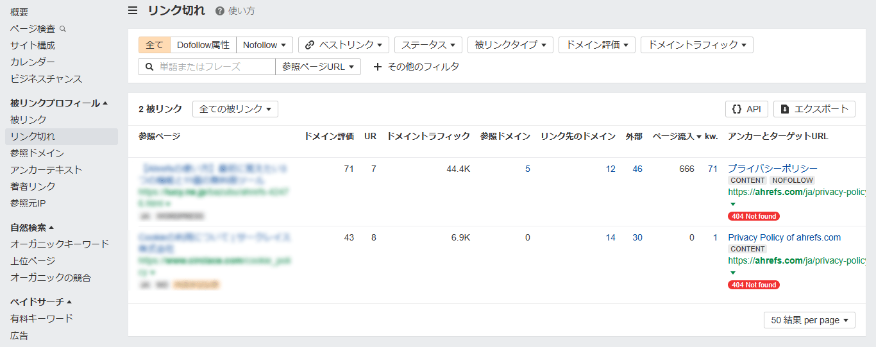Open the ドメイントラフィック filter dropdown
This screenshot has width=876, height=347.
tap(697, 45)
